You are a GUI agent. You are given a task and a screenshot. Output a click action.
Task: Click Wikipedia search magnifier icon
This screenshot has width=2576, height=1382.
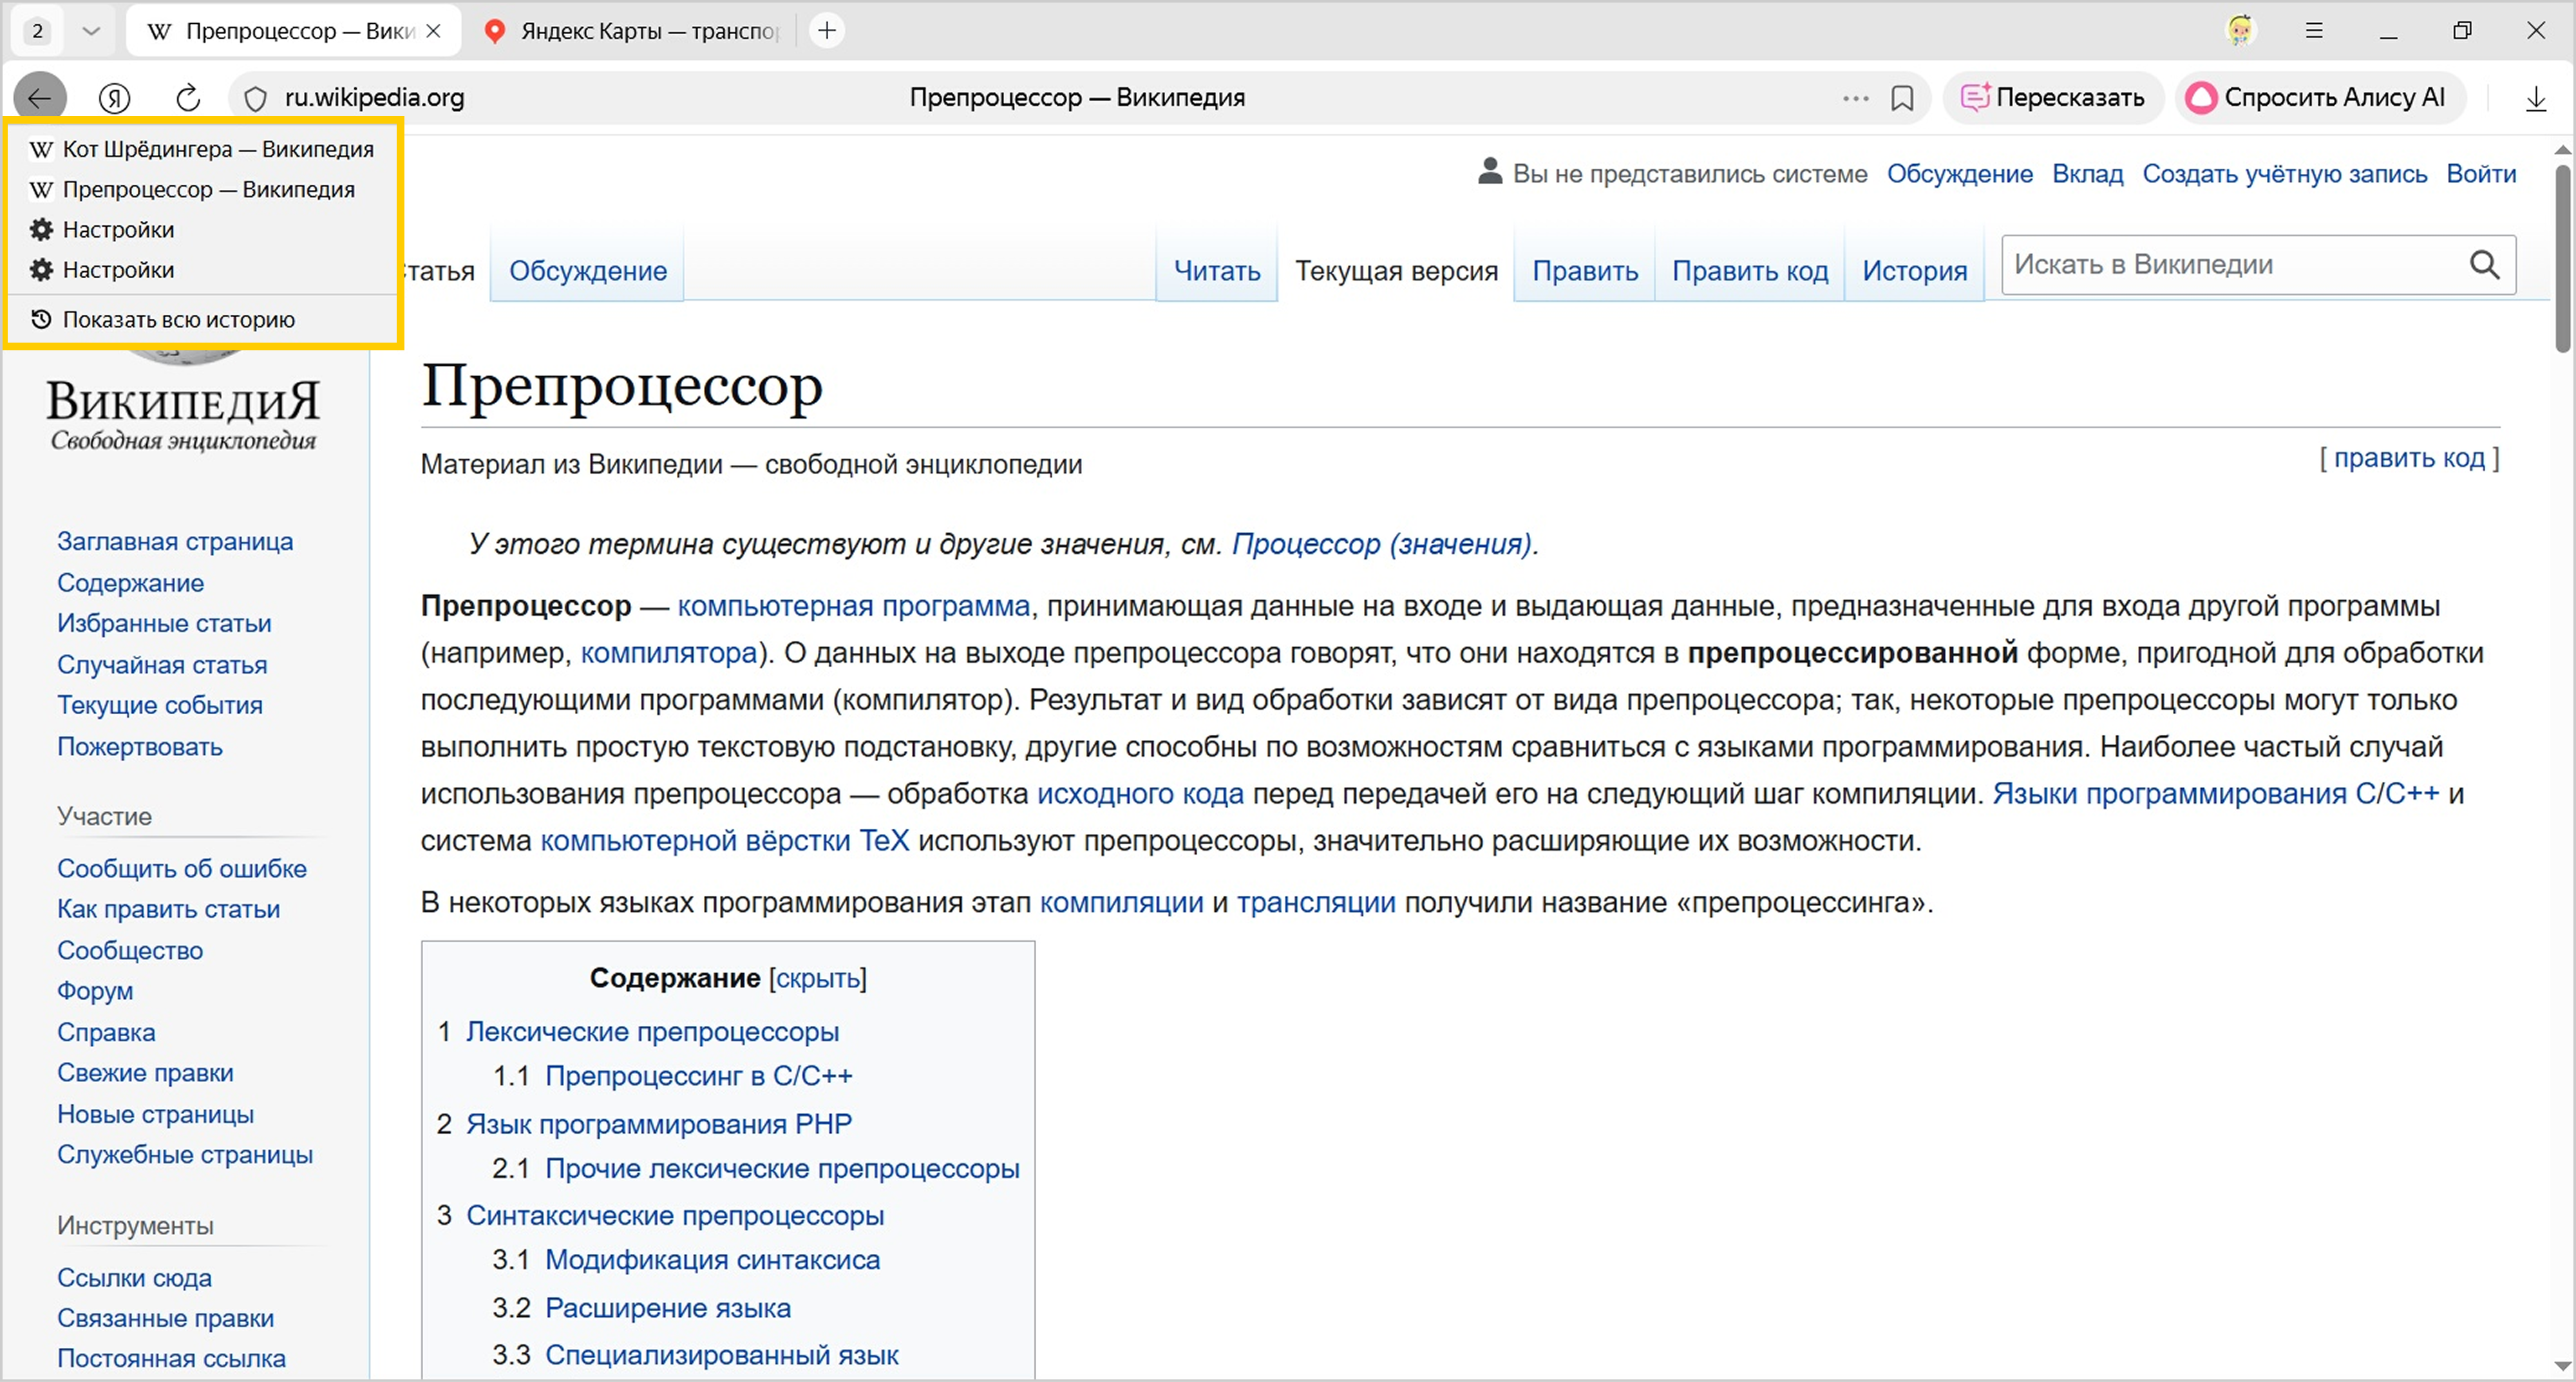pyautogui.click(x=2484, y=265)
